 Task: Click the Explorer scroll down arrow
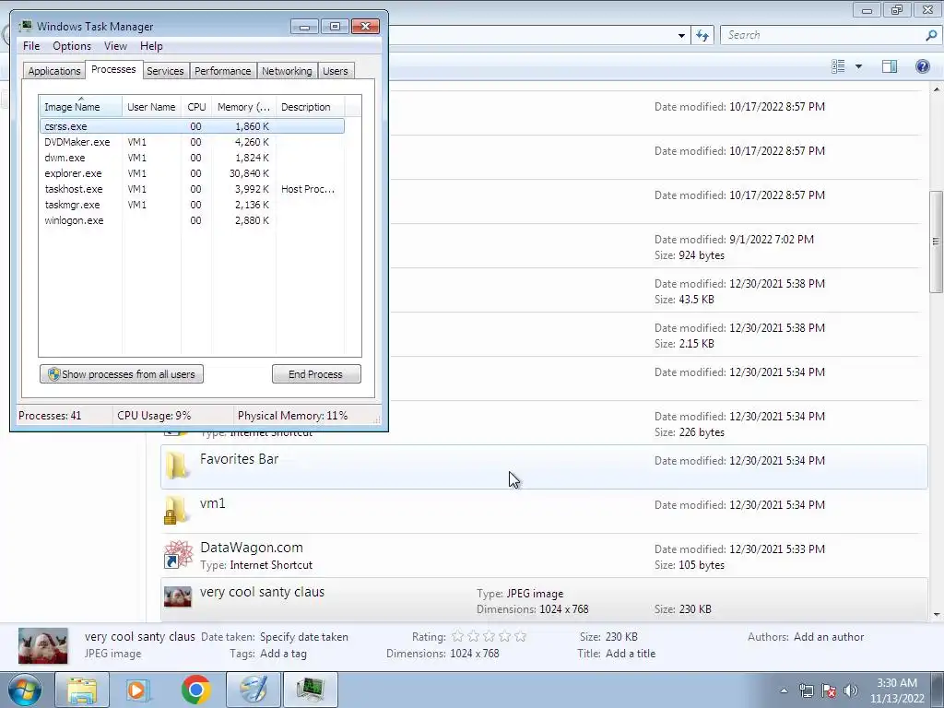click(937, 615)
